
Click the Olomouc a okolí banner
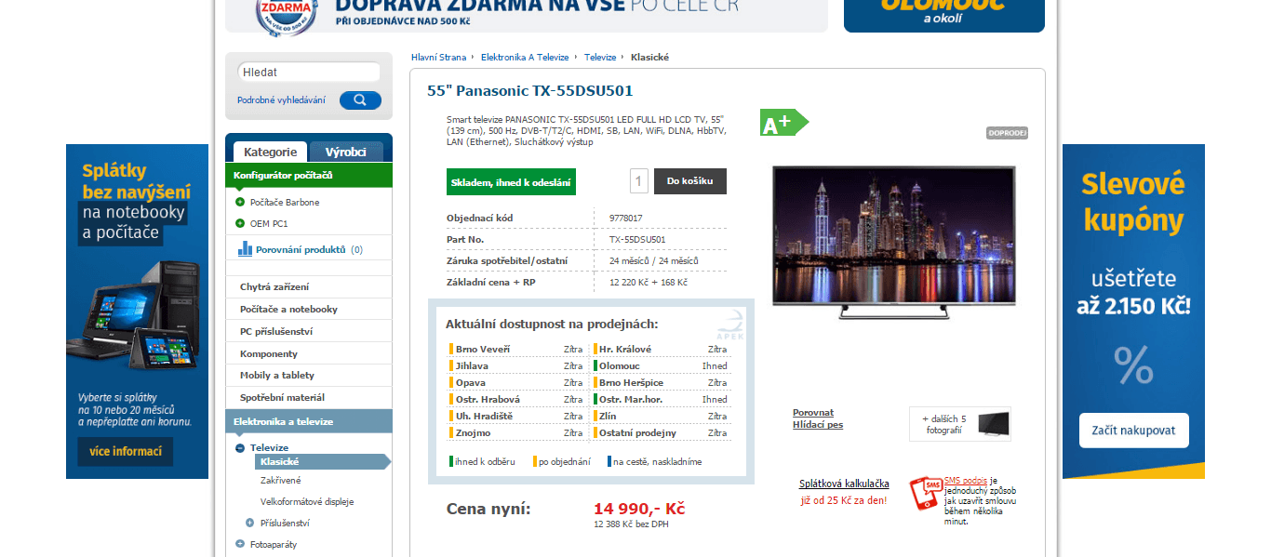944,16
